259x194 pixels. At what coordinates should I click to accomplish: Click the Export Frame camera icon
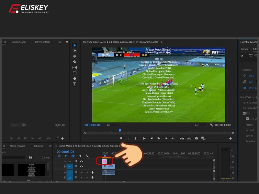196,138
